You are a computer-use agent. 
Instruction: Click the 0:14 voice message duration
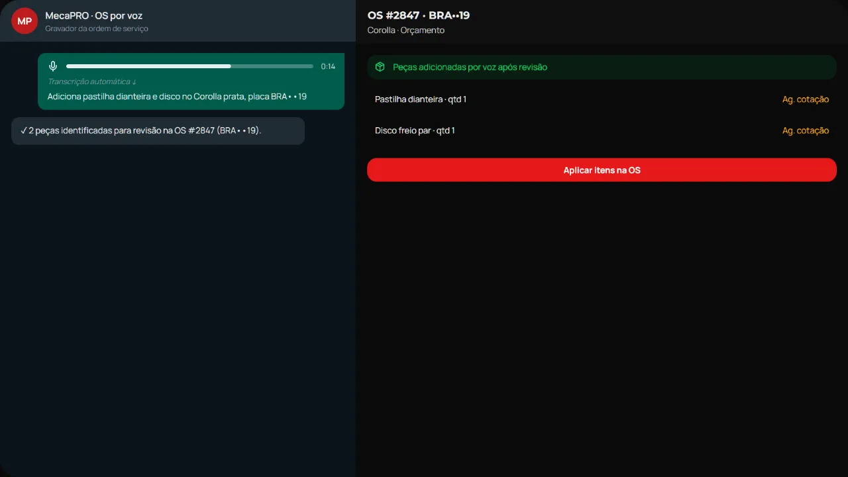click(x=328, y=66)
